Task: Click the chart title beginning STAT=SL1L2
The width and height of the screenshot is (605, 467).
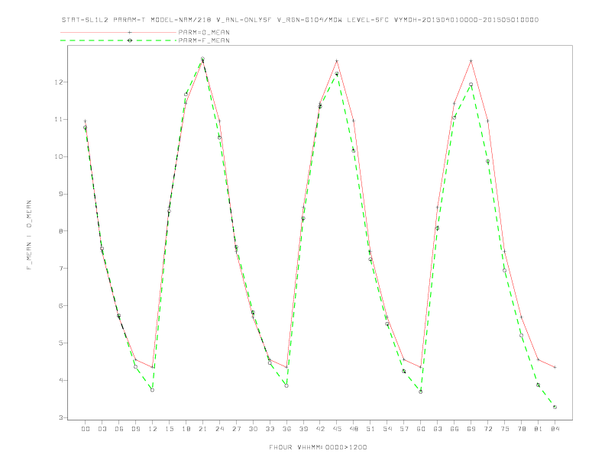Action: click(x=299, y=20)
